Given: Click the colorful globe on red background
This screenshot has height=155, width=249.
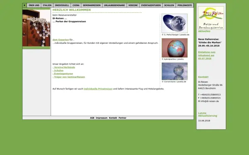Looking at the screenshot, I should coord(175,48).
